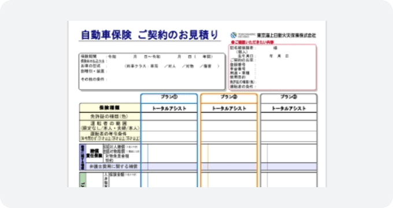Click the 運転者の条件 label in the red box
The height and width of the screenshot is (208, 393).
242,87
